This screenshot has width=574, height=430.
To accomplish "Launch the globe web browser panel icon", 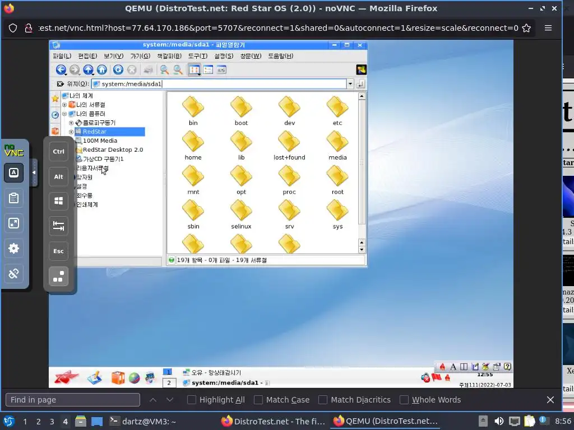I will coord(135,378).
